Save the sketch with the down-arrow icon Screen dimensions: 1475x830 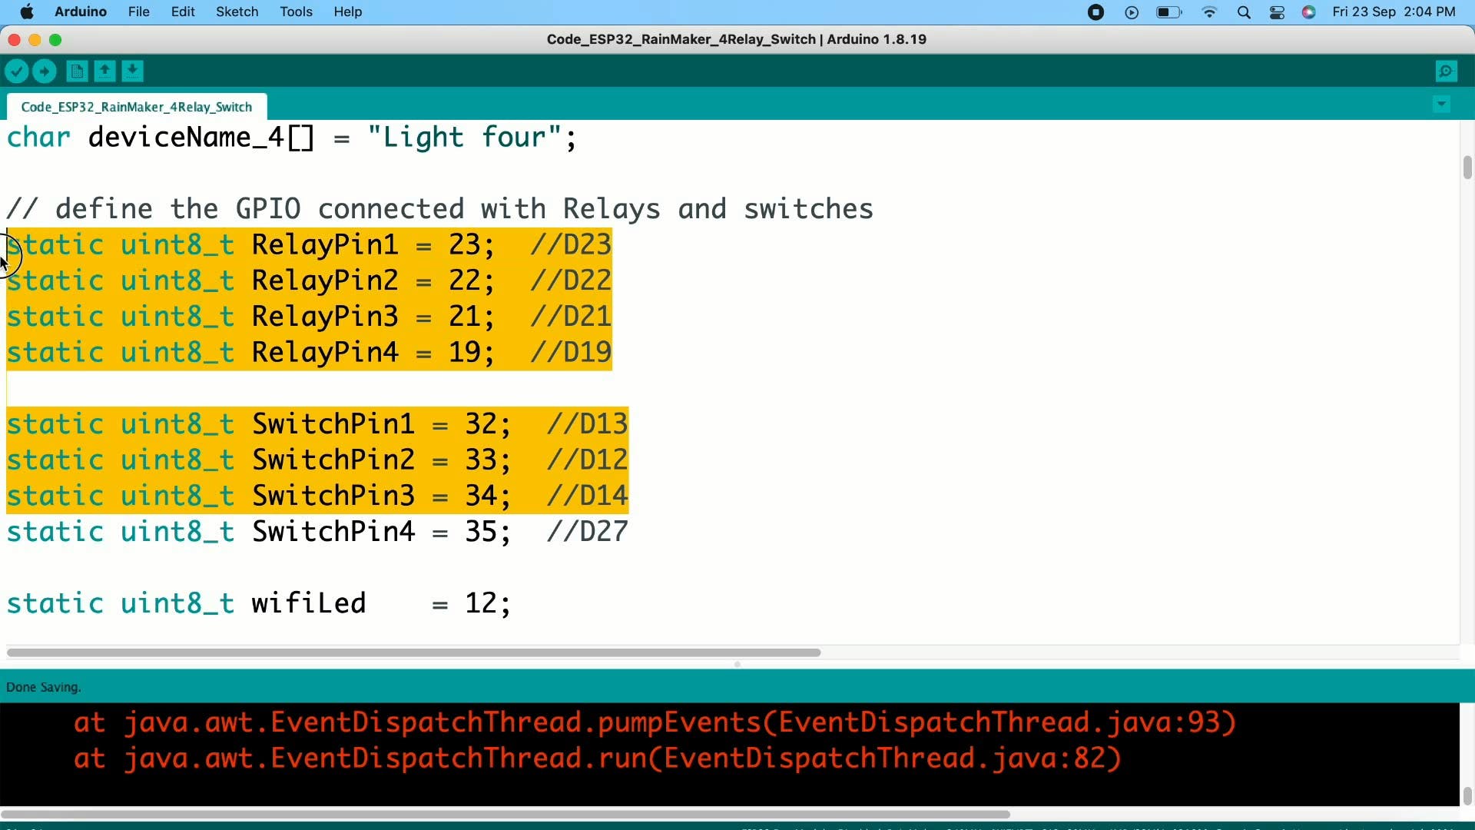[132, 71]
